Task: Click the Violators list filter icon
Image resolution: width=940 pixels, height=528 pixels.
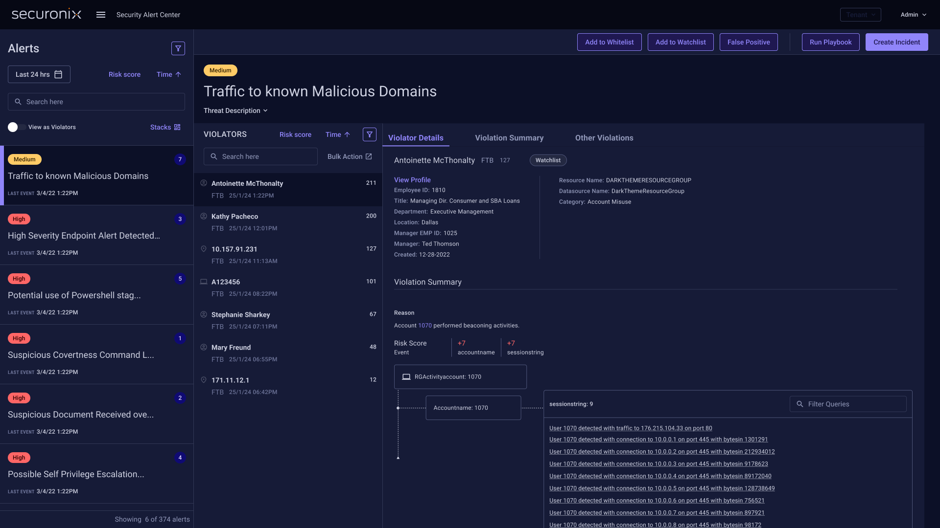Action: (x=370, y=134)
